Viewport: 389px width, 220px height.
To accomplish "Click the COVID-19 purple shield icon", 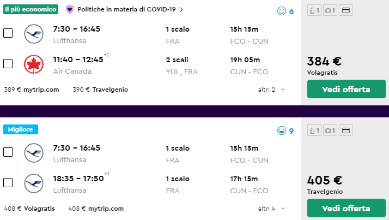I will [70, 9].
